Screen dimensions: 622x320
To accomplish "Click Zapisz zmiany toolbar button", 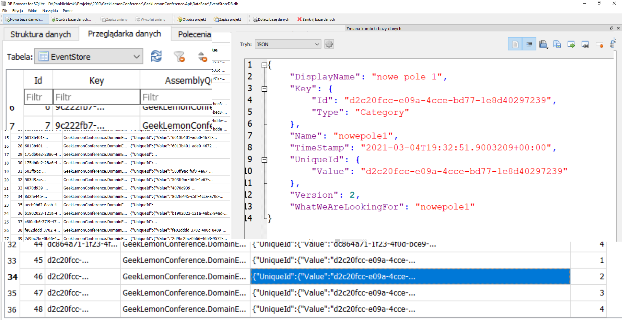I will (x=114, y=19).
